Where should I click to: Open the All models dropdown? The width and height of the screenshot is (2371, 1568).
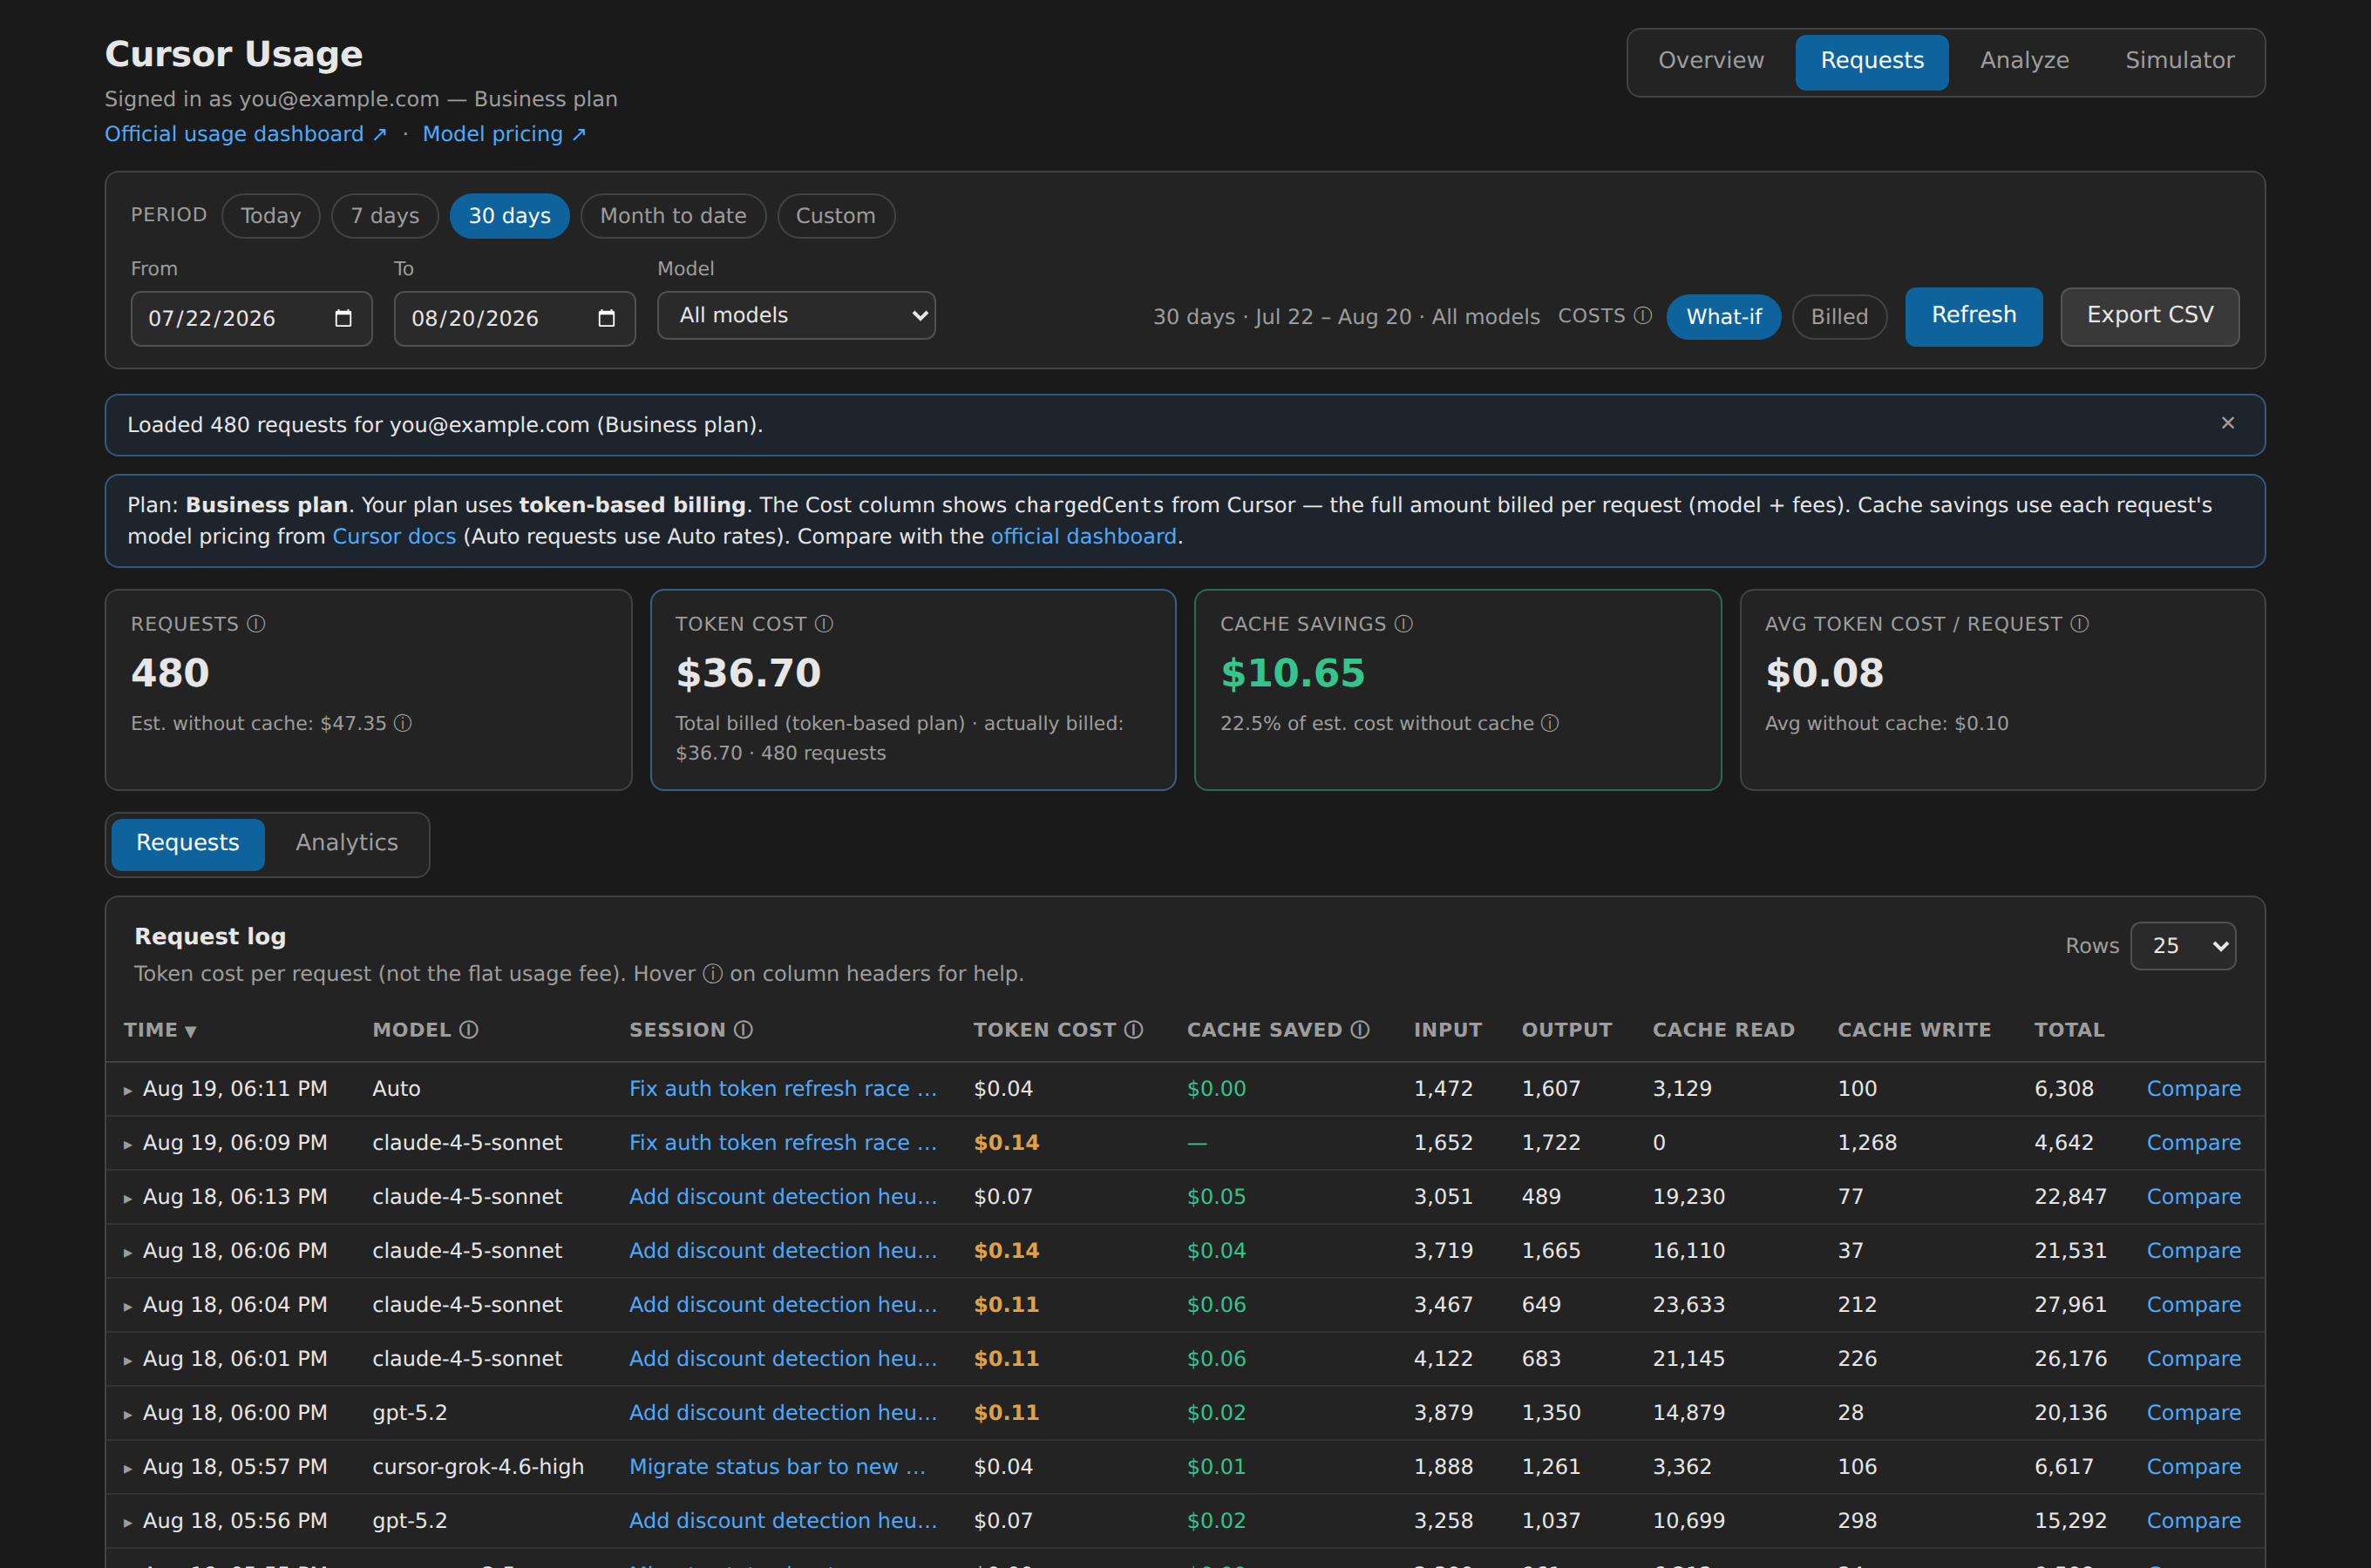pyautogui.click(x=797, y=315)
